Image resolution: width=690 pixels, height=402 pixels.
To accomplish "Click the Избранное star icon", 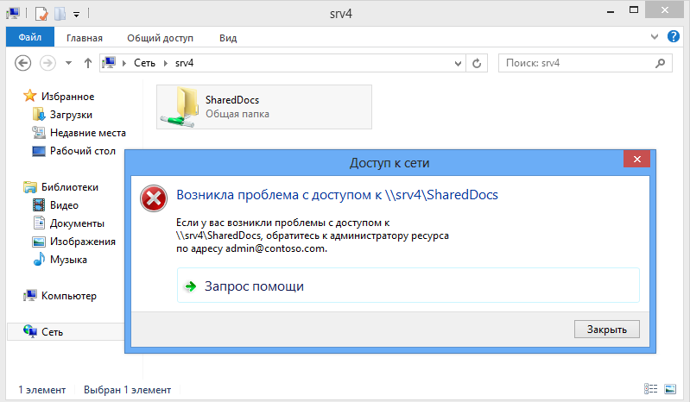I will 30,96.
